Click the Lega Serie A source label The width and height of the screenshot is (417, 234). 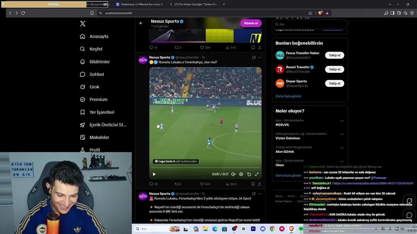pyautogui.click(x=176, y=161)
